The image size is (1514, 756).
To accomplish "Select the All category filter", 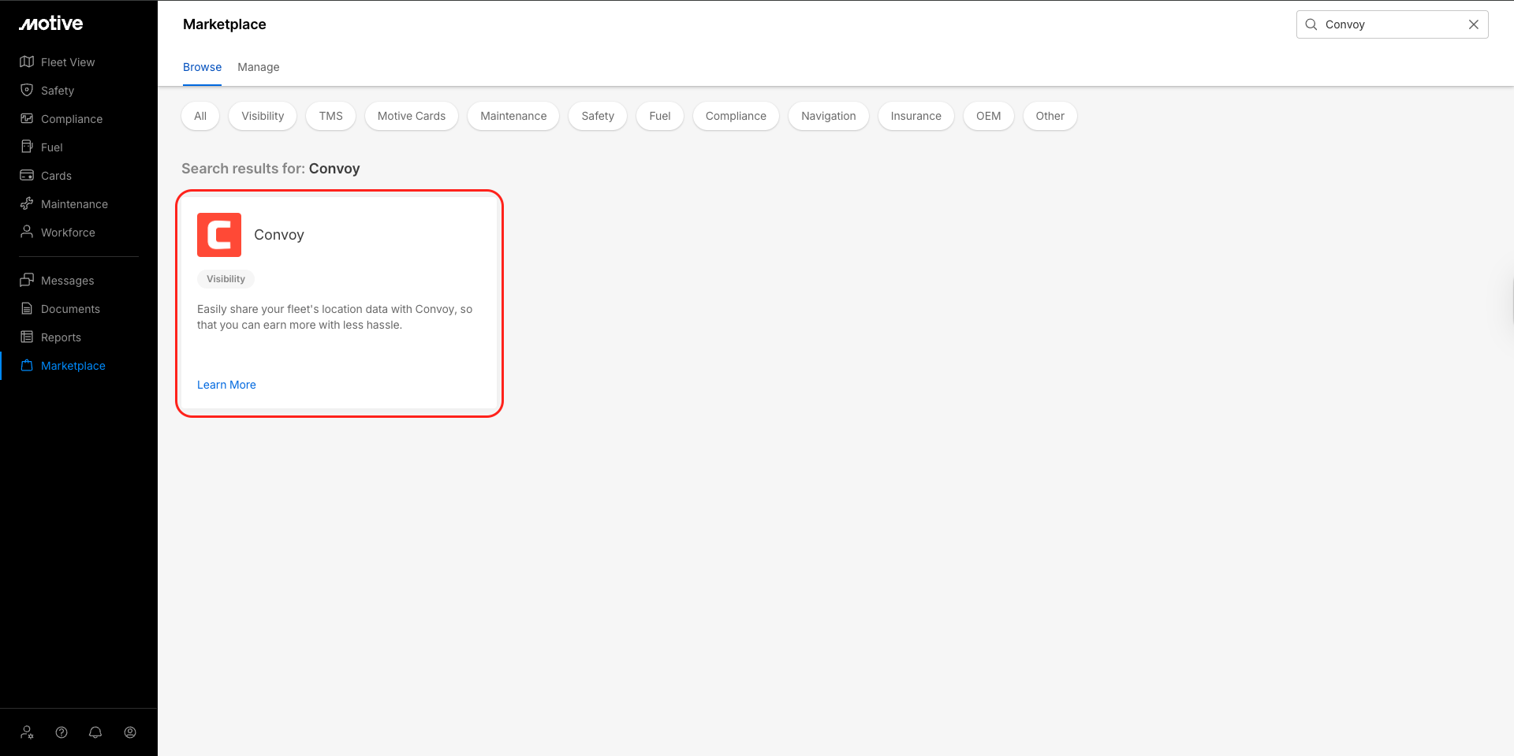I will point(200,116).
